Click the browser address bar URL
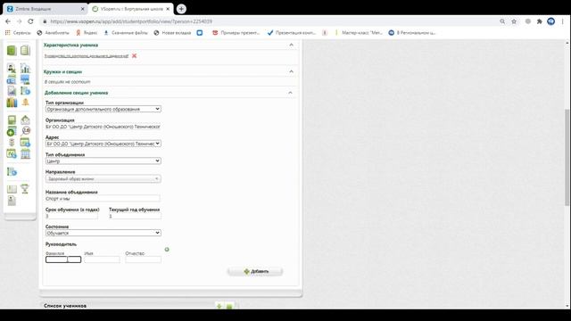This screenshot has width=571, height=321. tap(131, 21)
